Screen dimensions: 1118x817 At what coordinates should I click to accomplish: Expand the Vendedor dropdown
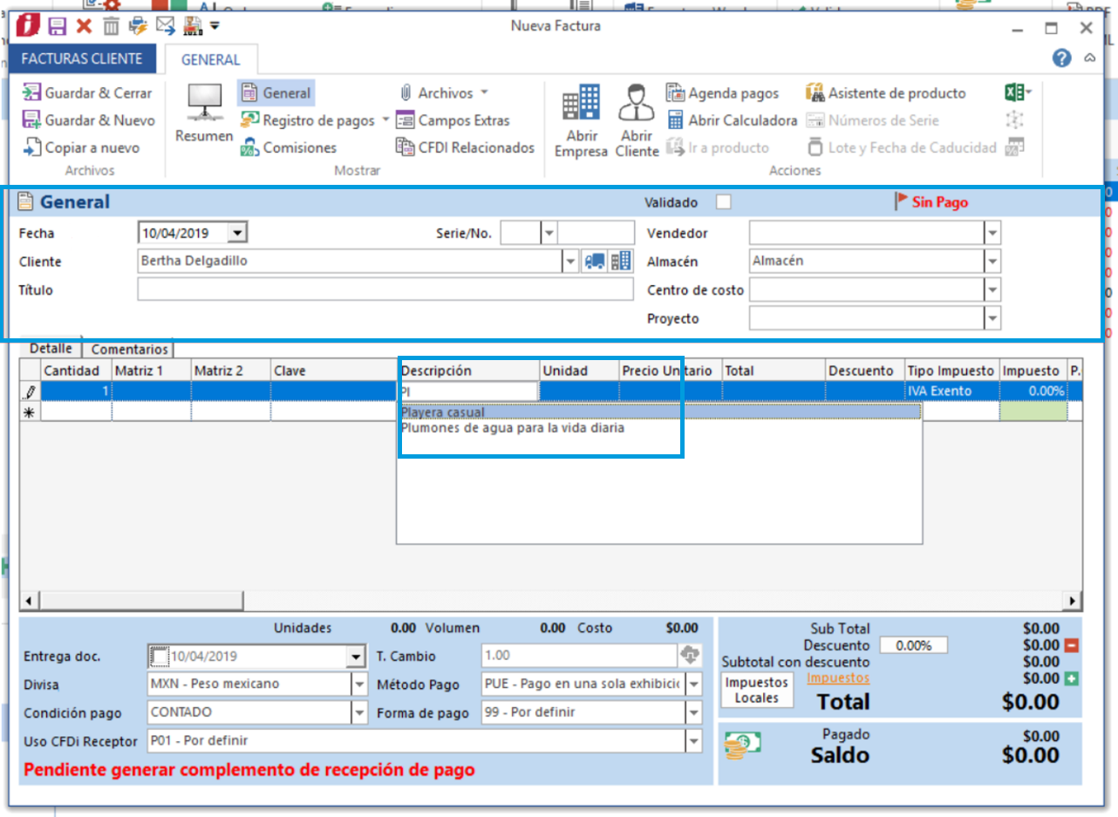click(x=992, y=233)
